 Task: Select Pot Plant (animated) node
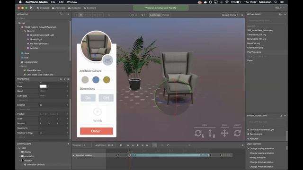(x=39, y=44)
